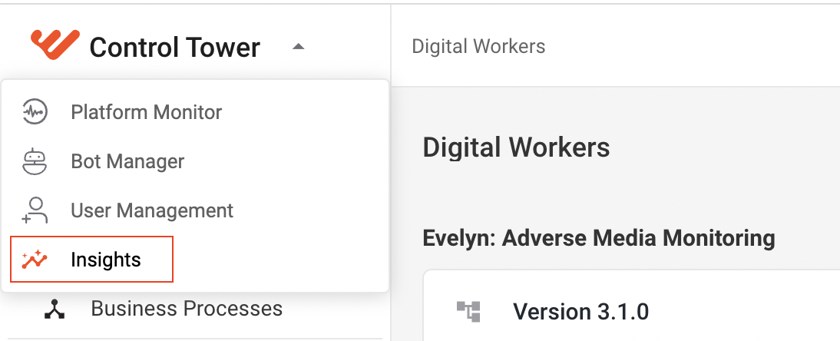This screenshot has width=840, height=341.
Task: Click the Digital Workers breadcrumb
Action: (478, 47)
